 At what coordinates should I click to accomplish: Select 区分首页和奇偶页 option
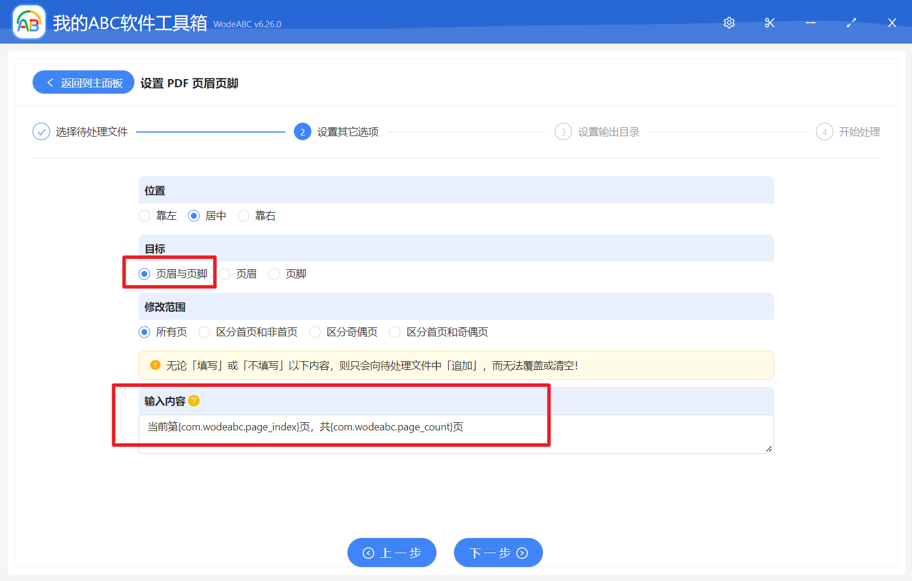(395, 332)
